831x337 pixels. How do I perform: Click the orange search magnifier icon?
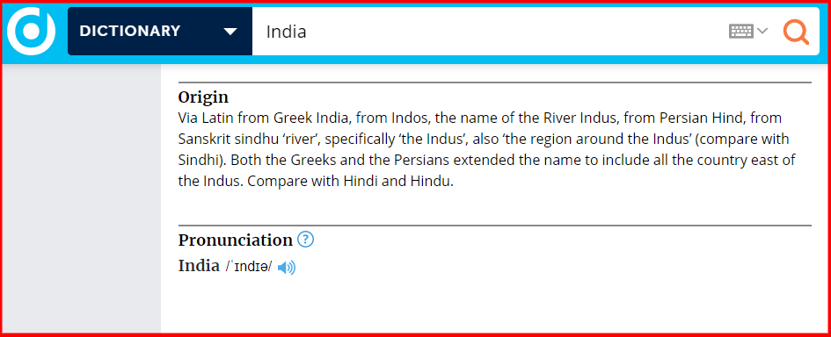point(796,32)
